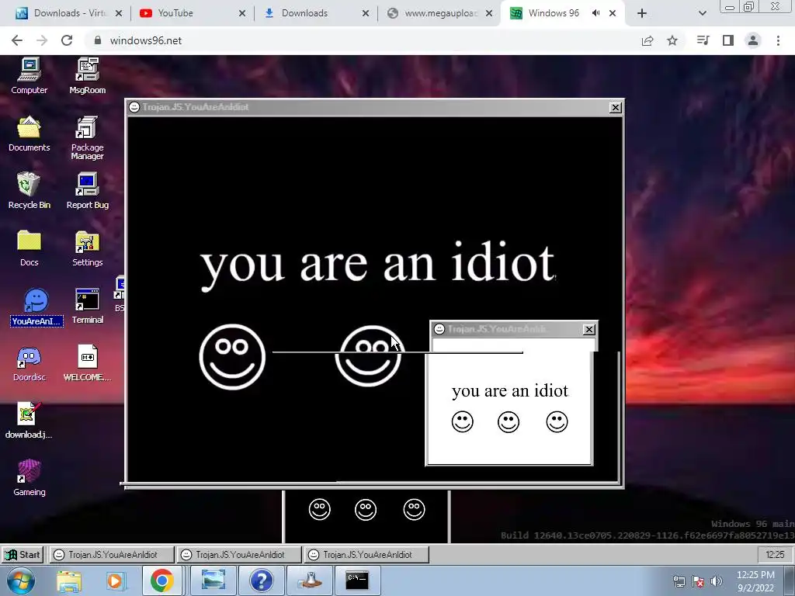
Task: Mute the Windows 96 tab audio icon
Action: coord(595,13)
